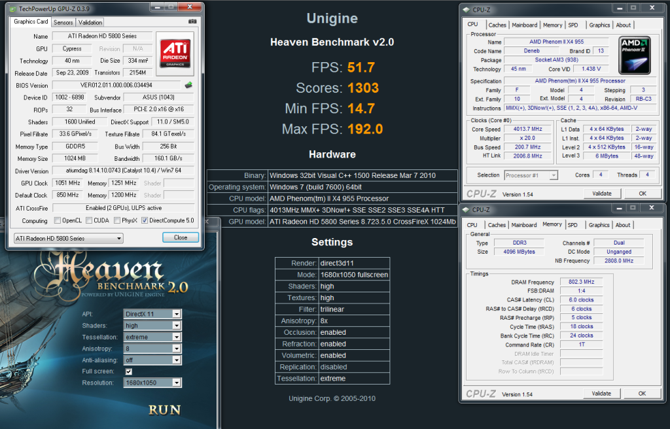Click the Close button in GPU-Z
The height and width of the screenshot is (429, 670).
(181, 237)
